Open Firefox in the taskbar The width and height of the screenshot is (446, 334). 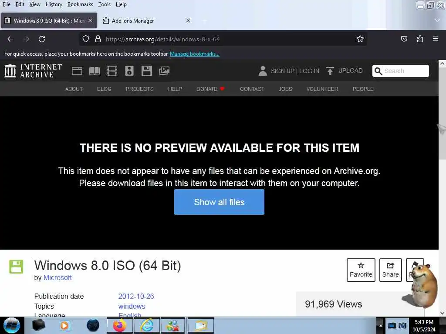click(120, 325)
